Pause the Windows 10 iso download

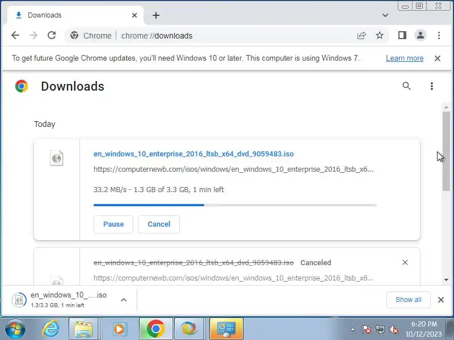click(113, 224)
